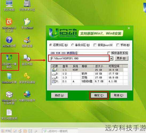Screen dimensions: 146x133
Task: Open 高级(A) advanced settings
Action: click(59, 95)
